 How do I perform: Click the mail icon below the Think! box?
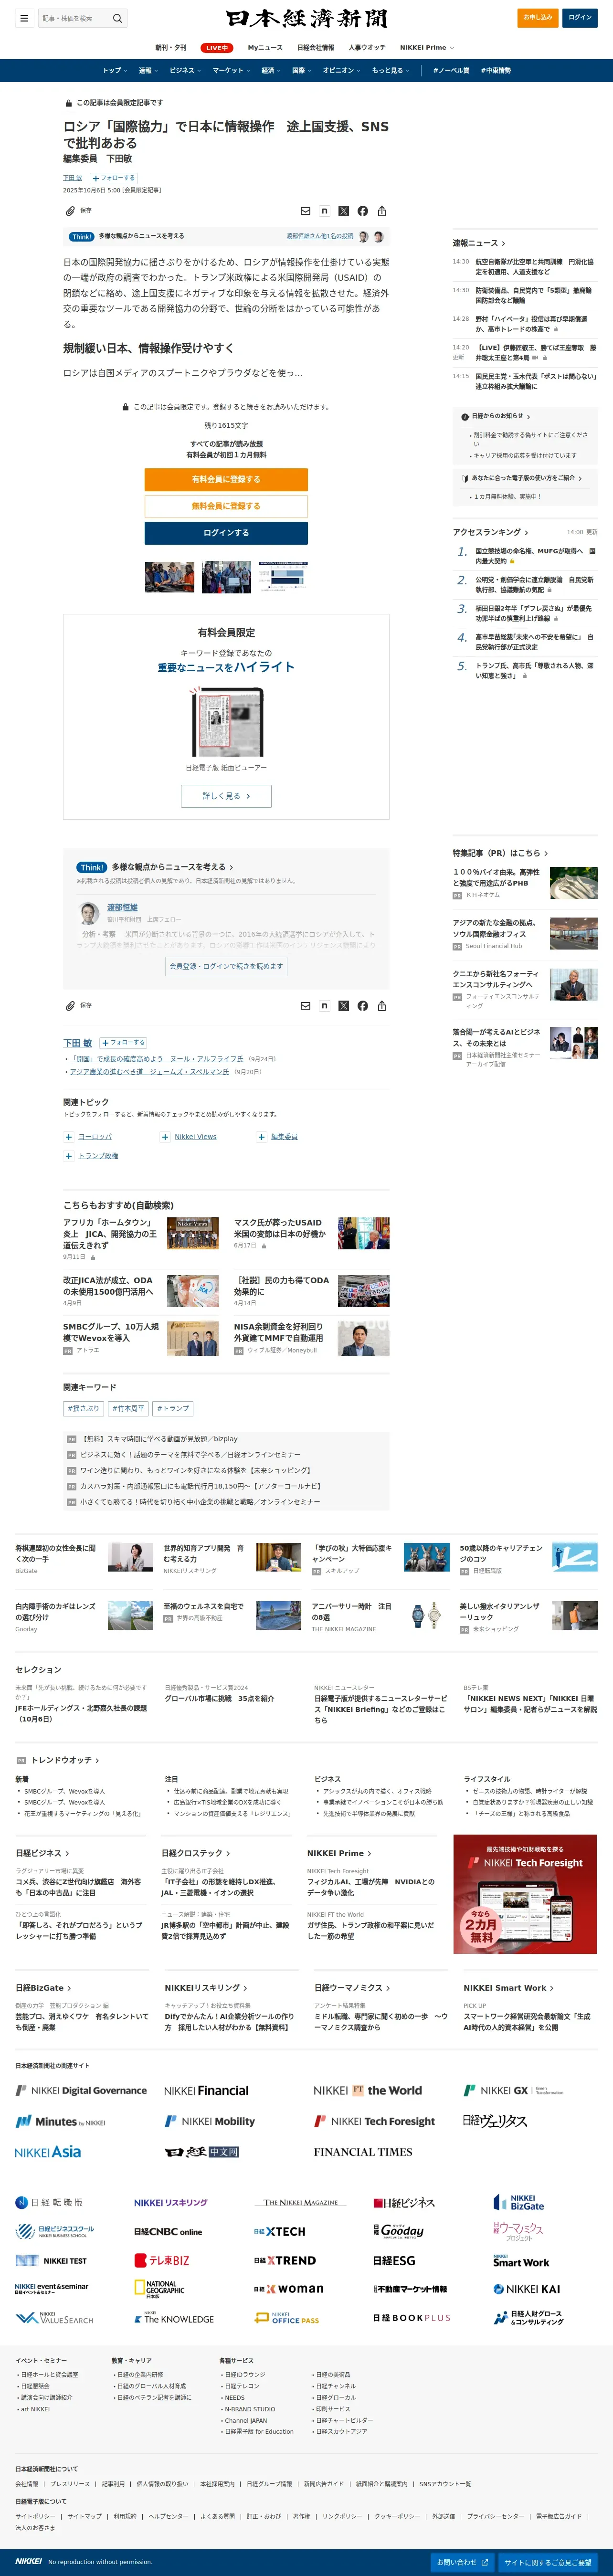(305, 1006)
